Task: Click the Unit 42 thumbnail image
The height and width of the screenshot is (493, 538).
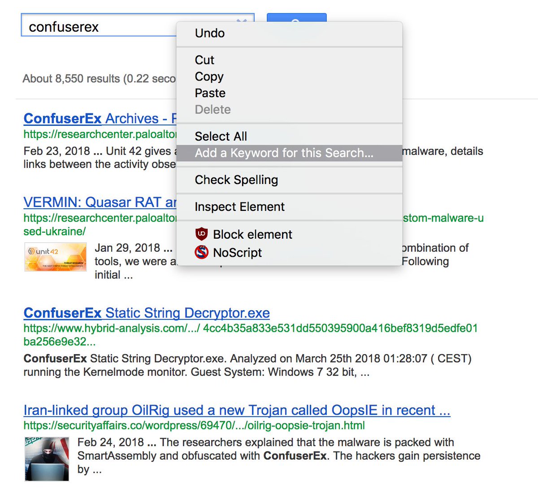Action: coord(56,257)
